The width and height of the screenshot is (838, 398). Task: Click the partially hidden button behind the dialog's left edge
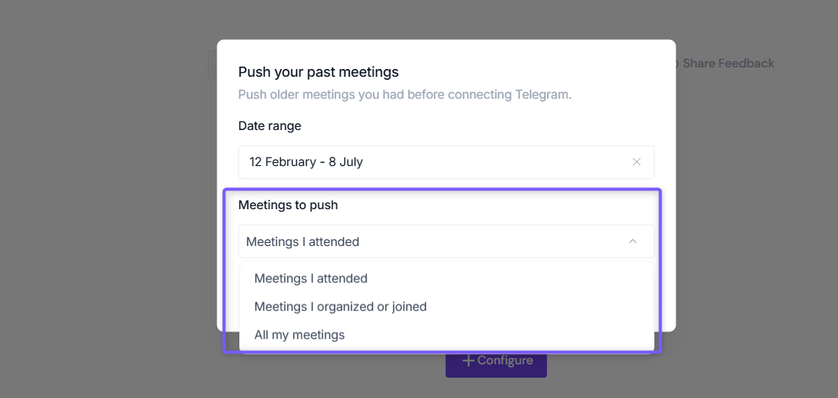point(212,65)
